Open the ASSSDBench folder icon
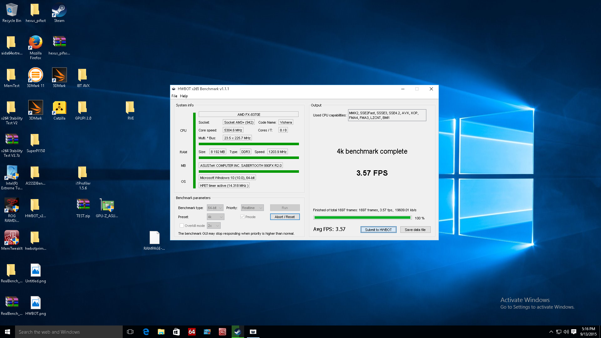 35,175
